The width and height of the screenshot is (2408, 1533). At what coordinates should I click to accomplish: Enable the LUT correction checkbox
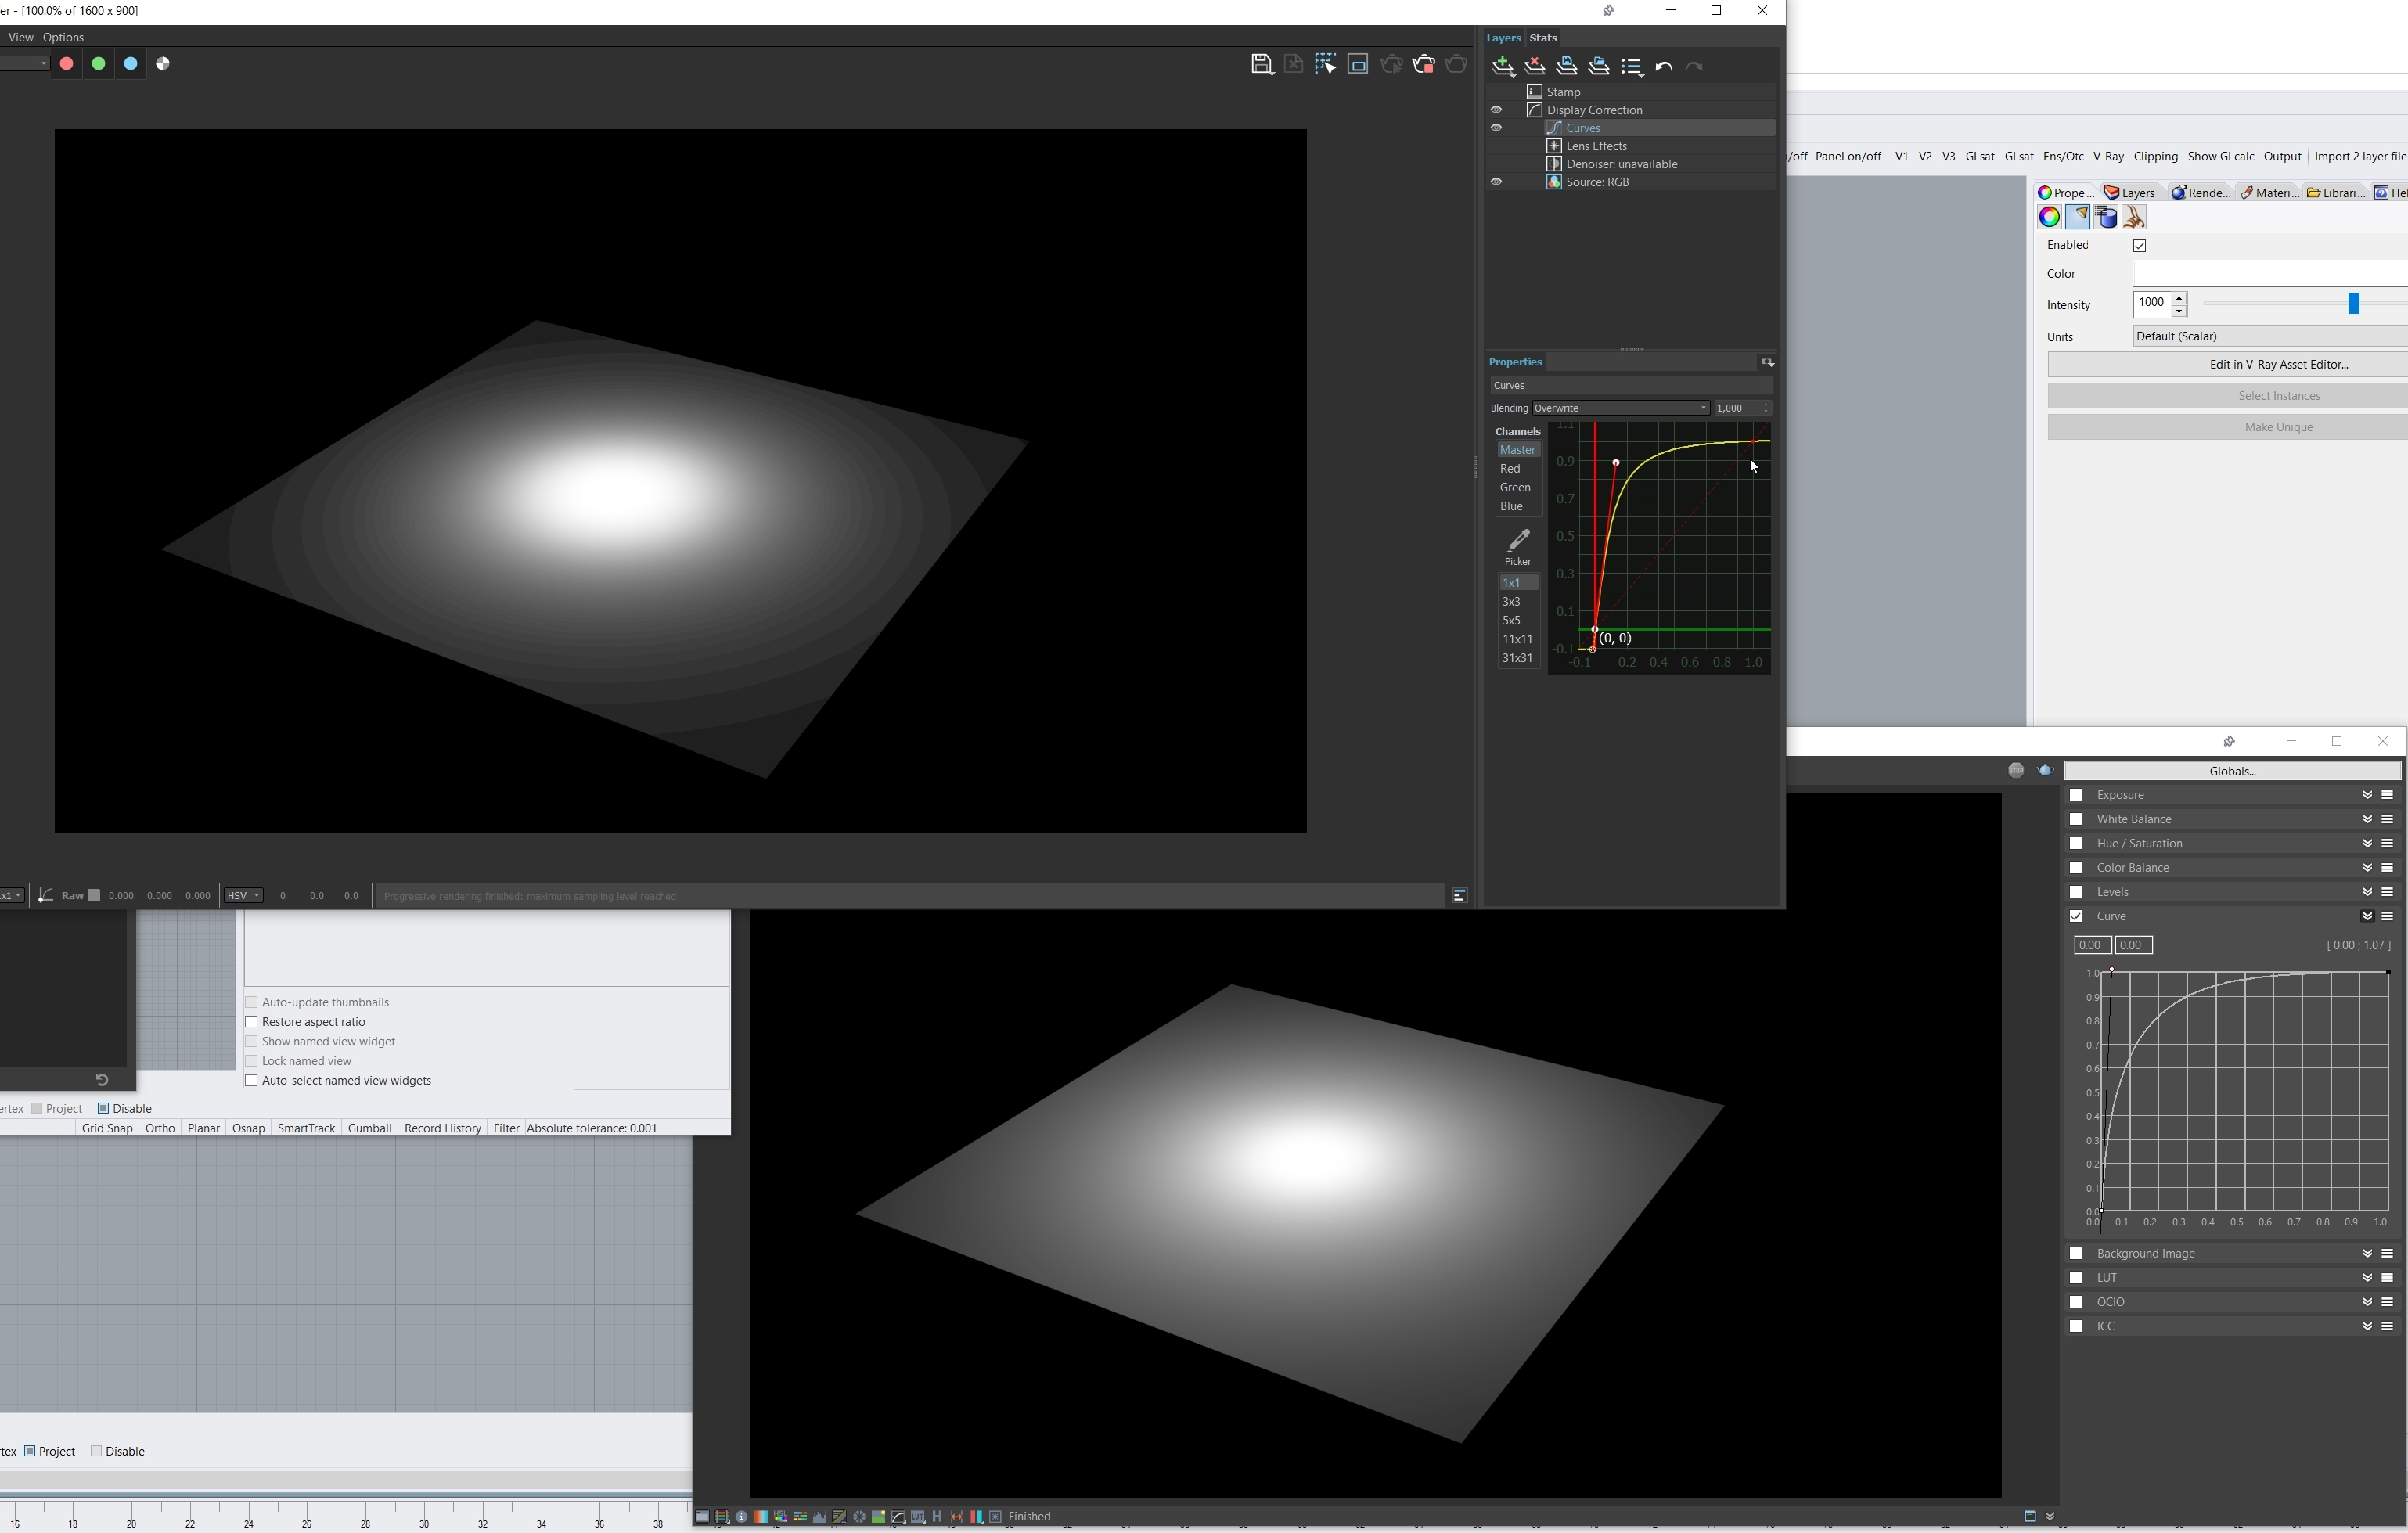pyautogui.click(x=2076, y=1278)
